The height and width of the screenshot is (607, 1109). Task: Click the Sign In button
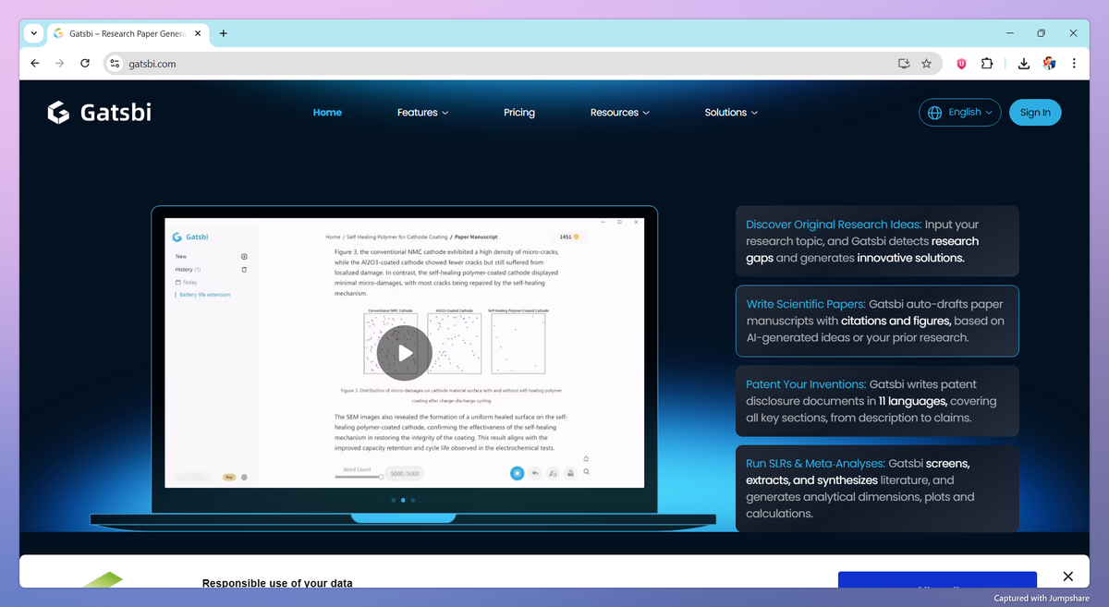click(1035, 112)
